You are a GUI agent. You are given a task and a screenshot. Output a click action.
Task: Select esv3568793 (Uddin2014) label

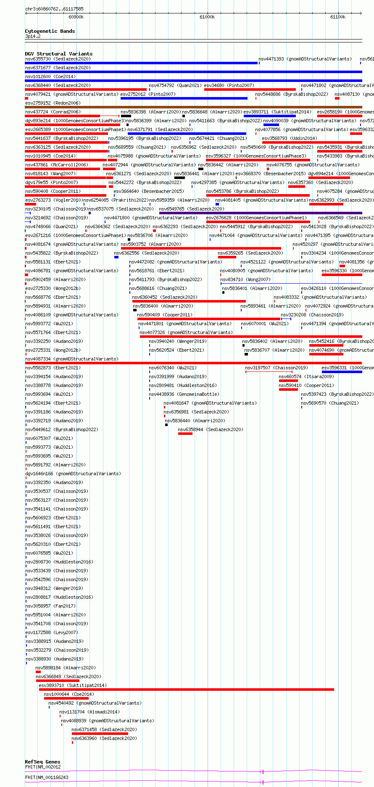(x=290, y=138)
